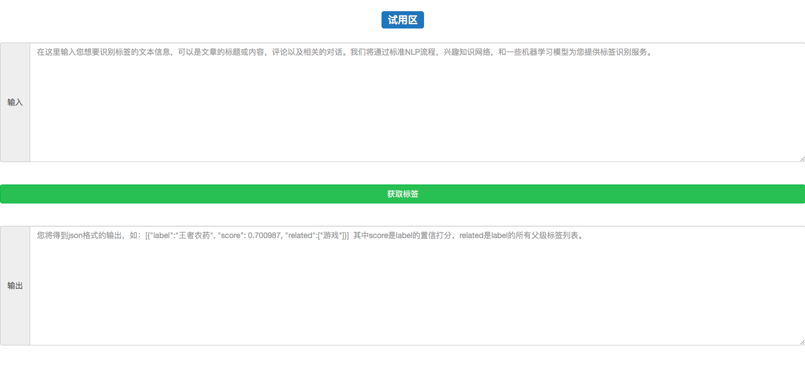Click the input text area resize handle
Screen dimensions: 805x365
[802, 159]
